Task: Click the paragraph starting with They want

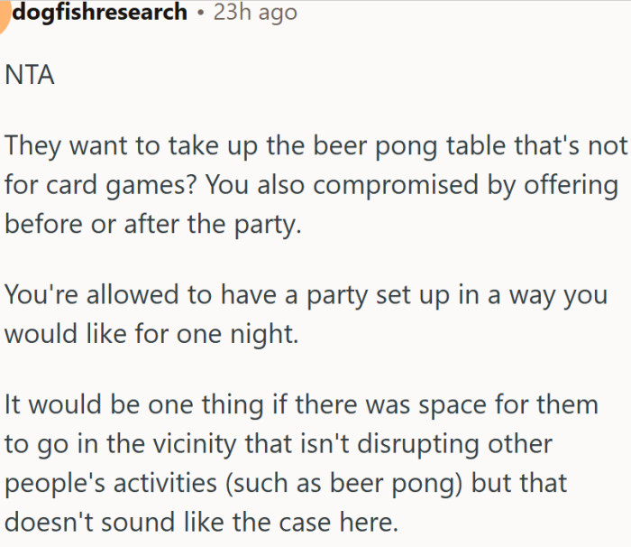Action: [315, 185]
